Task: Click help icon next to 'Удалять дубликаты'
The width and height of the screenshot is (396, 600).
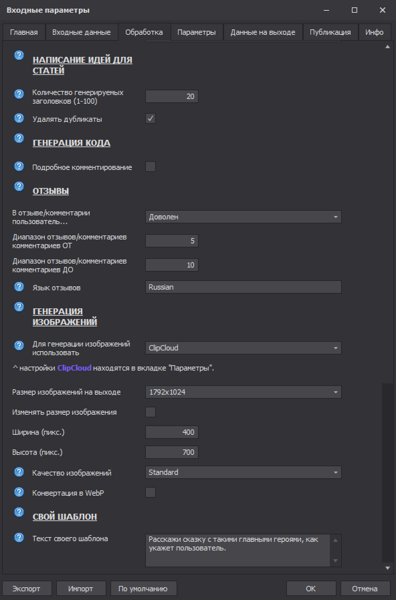Action: coord(19,118)
